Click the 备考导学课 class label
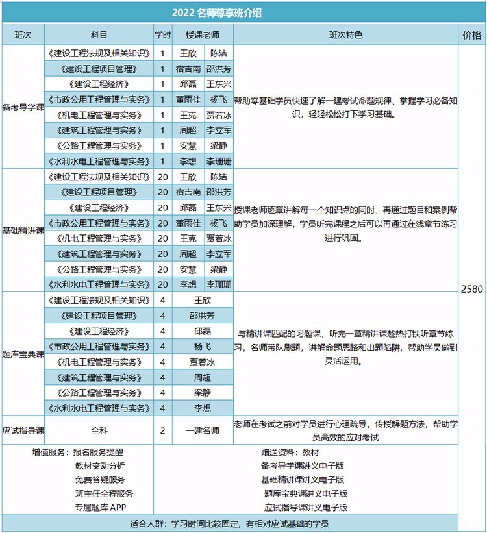Image resolution: width=487 pixels, height=533 pixels. click(23, 106)
